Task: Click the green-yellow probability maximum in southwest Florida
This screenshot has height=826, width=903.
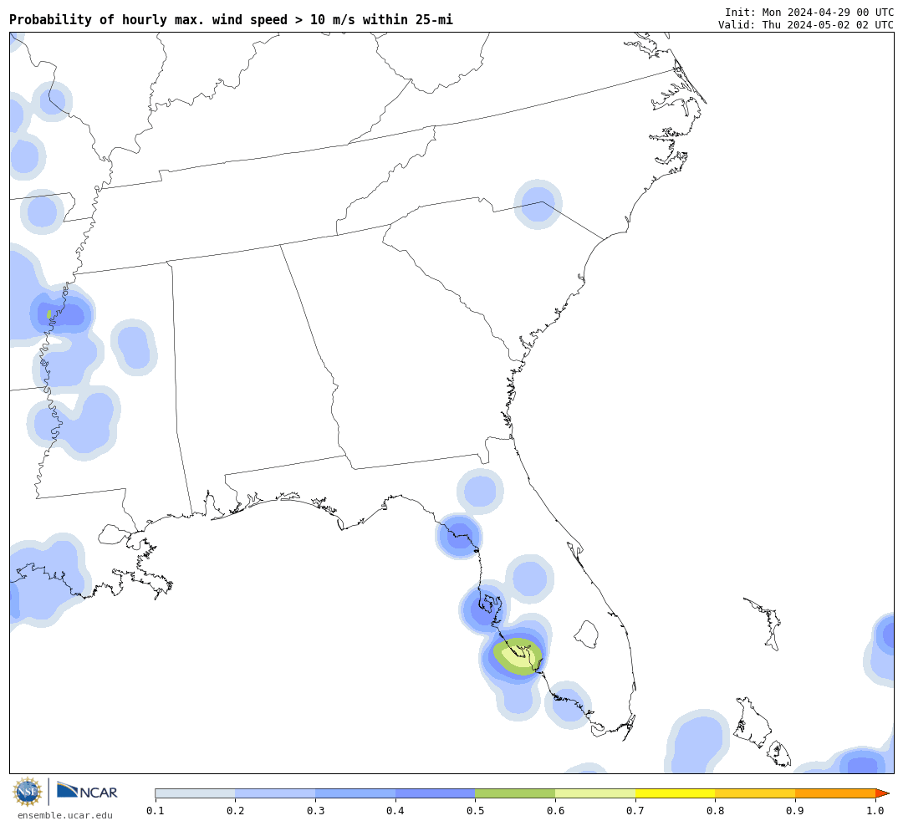Action: click(x=518, y=656)
